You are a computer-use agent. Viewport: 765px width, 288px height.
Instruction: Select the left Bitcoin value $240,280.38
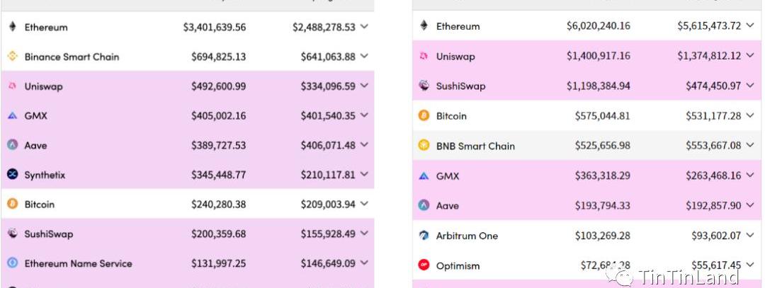219,205
